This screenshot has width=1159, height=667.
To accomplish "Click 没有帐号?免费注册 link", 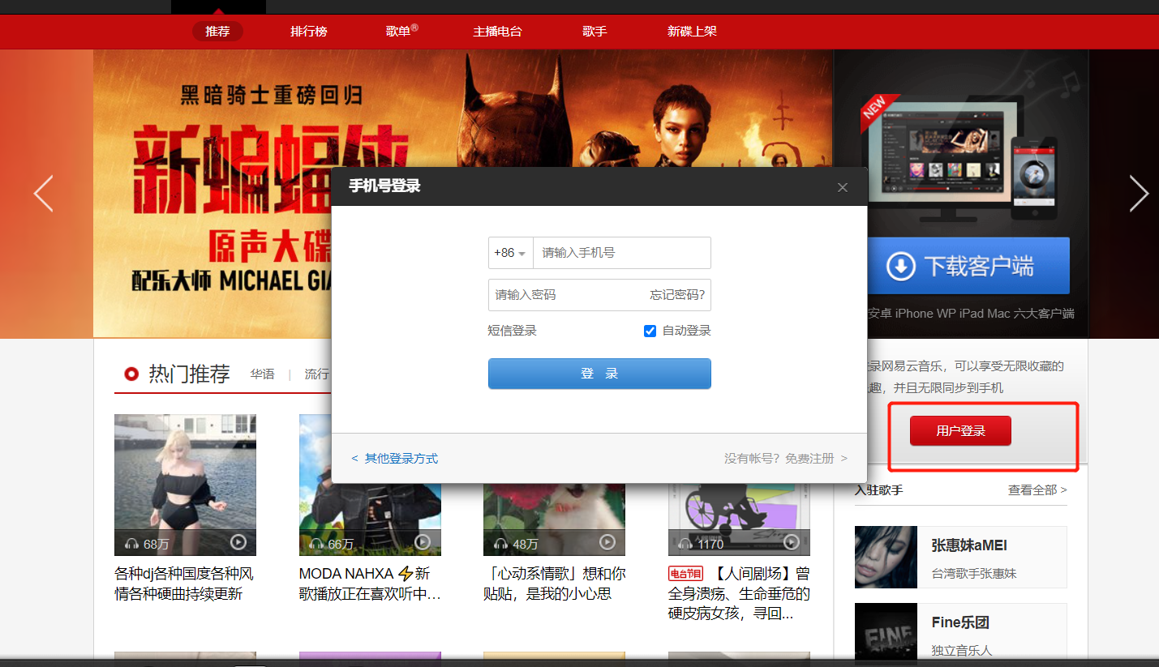I will (x=786, y=459).
